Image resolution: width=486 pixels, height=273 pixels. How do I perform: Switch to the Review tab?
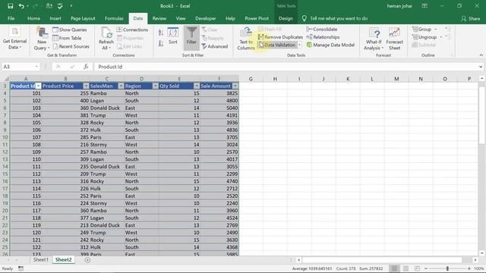coord(159,18)
